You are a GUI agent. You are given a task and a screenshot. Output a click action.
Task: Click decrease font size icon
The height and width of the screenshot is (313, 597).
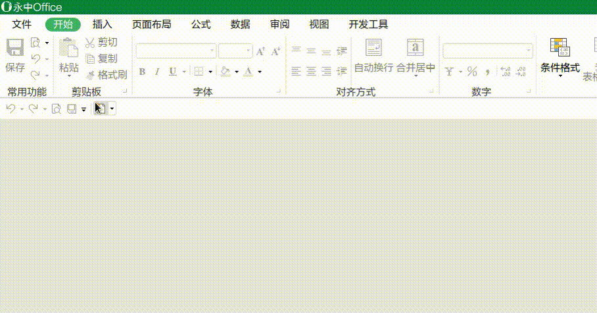coord(276,51)
